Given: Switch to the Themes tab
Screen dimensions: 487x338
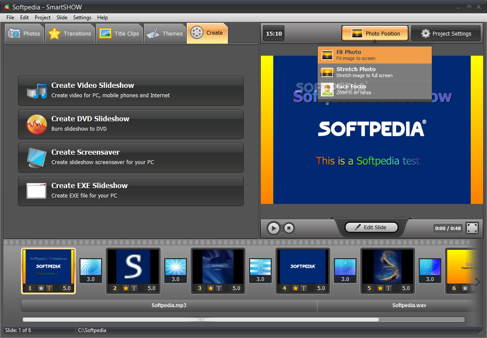Looking at the screenshot, I should pyautogui.click(x=164, y=33).
